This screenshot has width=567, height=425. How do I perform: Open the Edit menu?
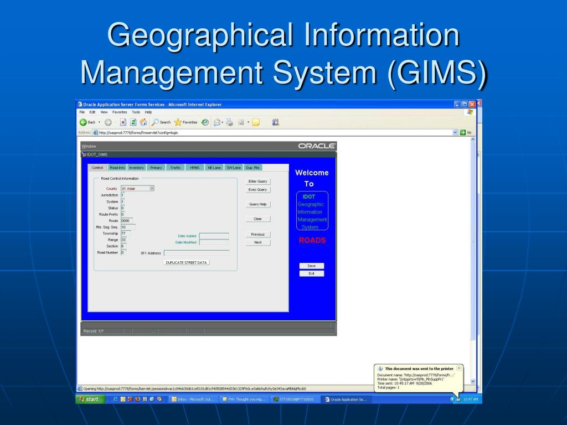pos(92,112)
